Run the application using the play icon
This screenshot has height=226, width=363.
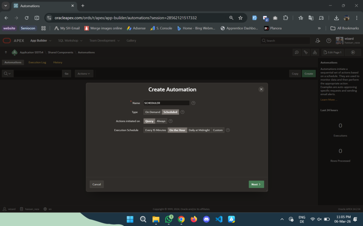[x=353, y=52]
